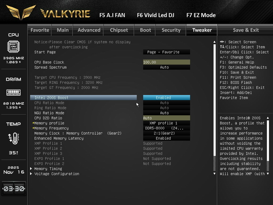
Task: Click help text scrollbar up arrow
Action: point(268,118)
